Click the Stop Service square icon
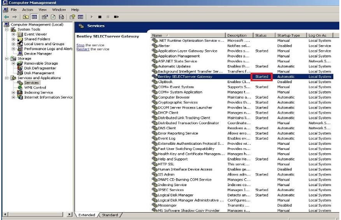The width and height of the screenshot is (341, 220). pos(100,17)
